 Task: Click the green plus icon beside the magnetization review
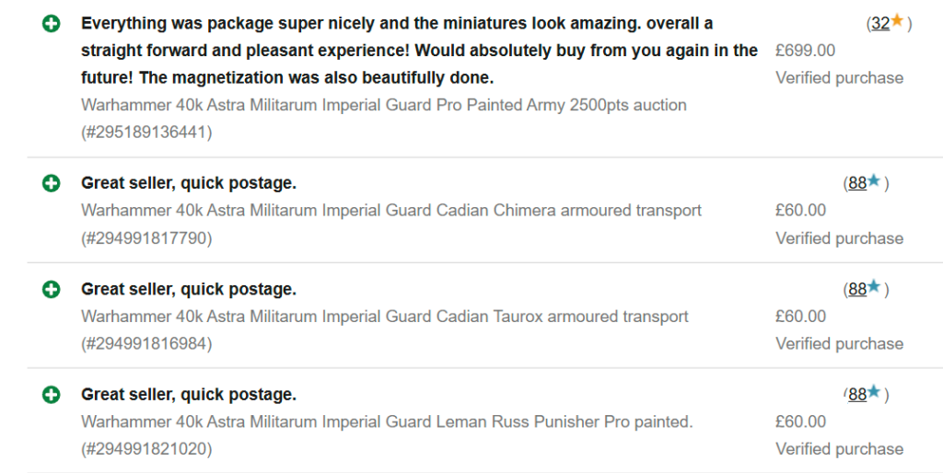[x=52, y=24]
